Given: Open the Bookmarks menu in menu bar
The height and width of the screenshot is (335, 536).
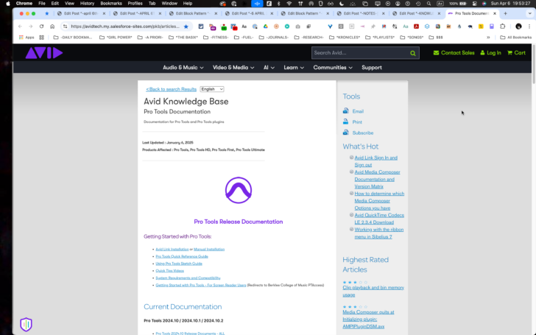Looking at the screenshot, I should click(110, 3).
